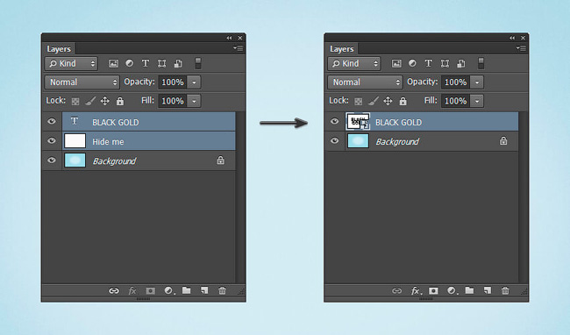Select the Layers tab in left panel
The height and width of the screenshot is (335, 570).
click(59, 49)
